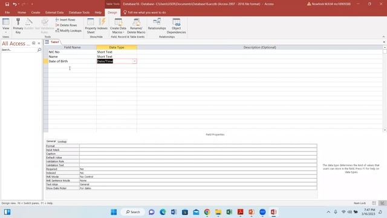The height and width of the screenshot is (218, 387).
Task: Click the Show Date Picker property value
Action: click(x=198, y=188)
